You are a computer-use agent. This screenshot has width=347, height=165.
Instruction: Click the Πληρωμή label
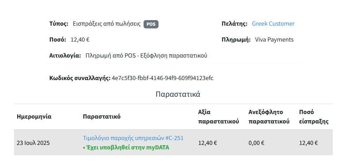click(236, 40)
